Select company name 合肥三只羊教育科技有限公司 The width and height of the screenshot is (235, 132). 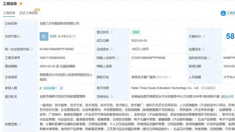tap(60, 23)
